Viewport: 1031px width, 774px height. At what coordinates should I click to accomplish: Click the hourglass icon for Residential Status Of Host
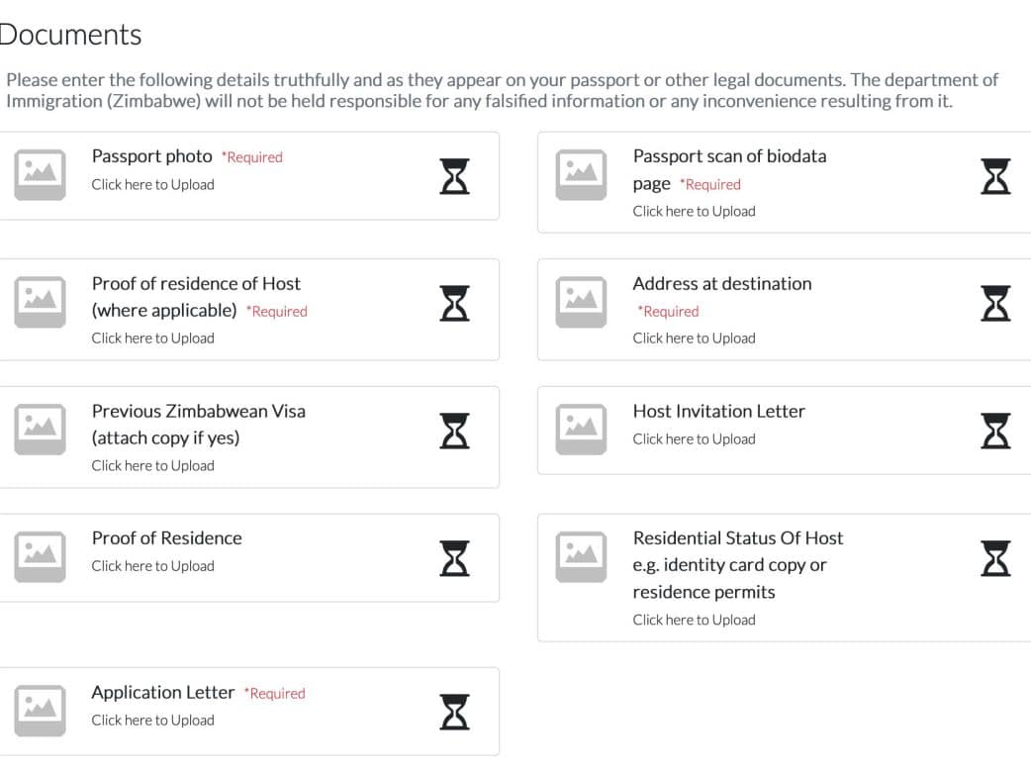(995, 558)
